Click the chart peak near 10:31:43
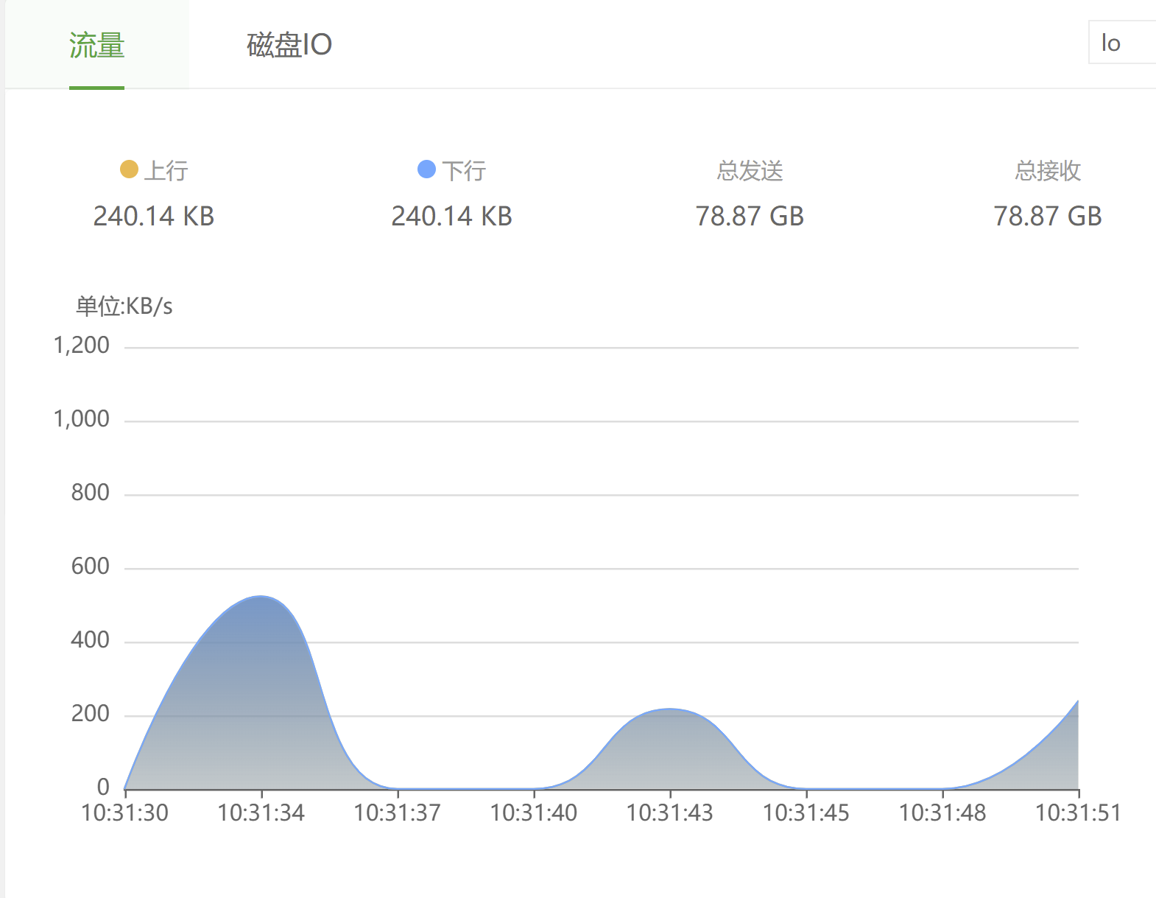This screenshot has height=898, width=1156. (670, 709)
